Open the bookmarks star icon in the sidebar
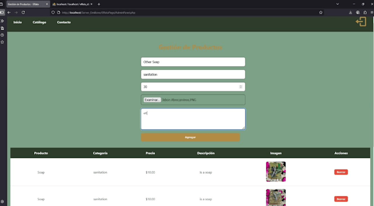Image resolution: width=374 pixels, height=206 pixels. click(2, 42)
